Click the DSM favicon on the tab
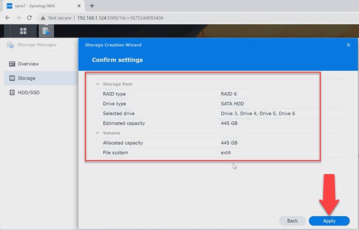 pyautogui.click(x=10, y=6)
